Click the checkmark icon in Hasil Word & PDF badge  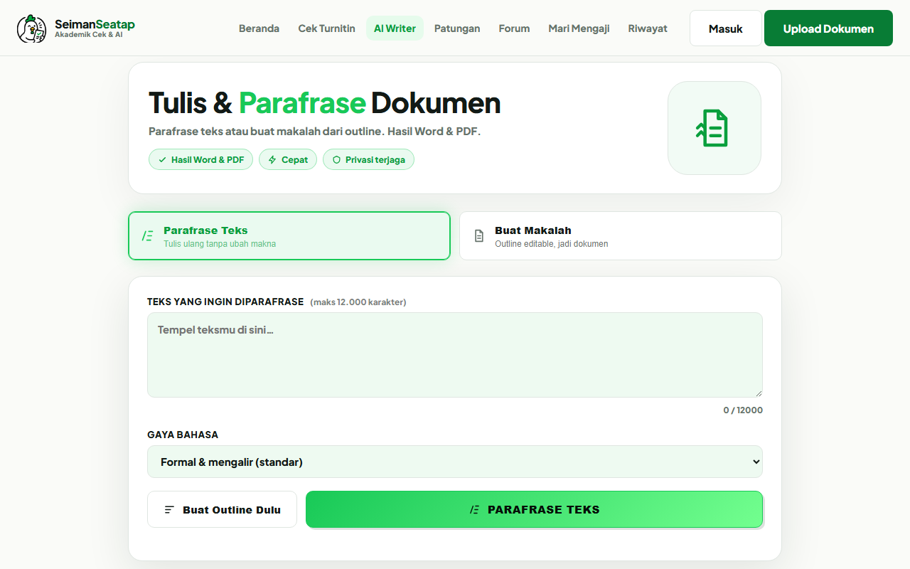click(162, 160)
